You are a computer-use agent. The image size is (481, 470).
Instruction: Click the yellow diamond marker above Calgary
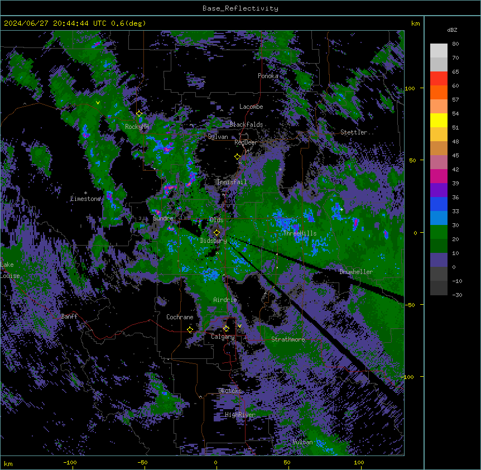[226, 329]
